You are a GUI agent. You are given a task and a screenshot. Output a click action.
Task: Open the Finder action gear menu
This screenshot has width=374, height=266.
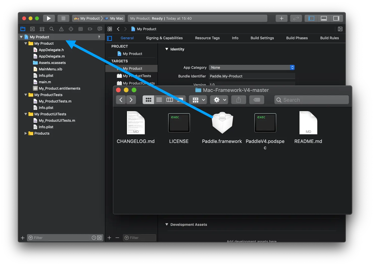[219, 100]
